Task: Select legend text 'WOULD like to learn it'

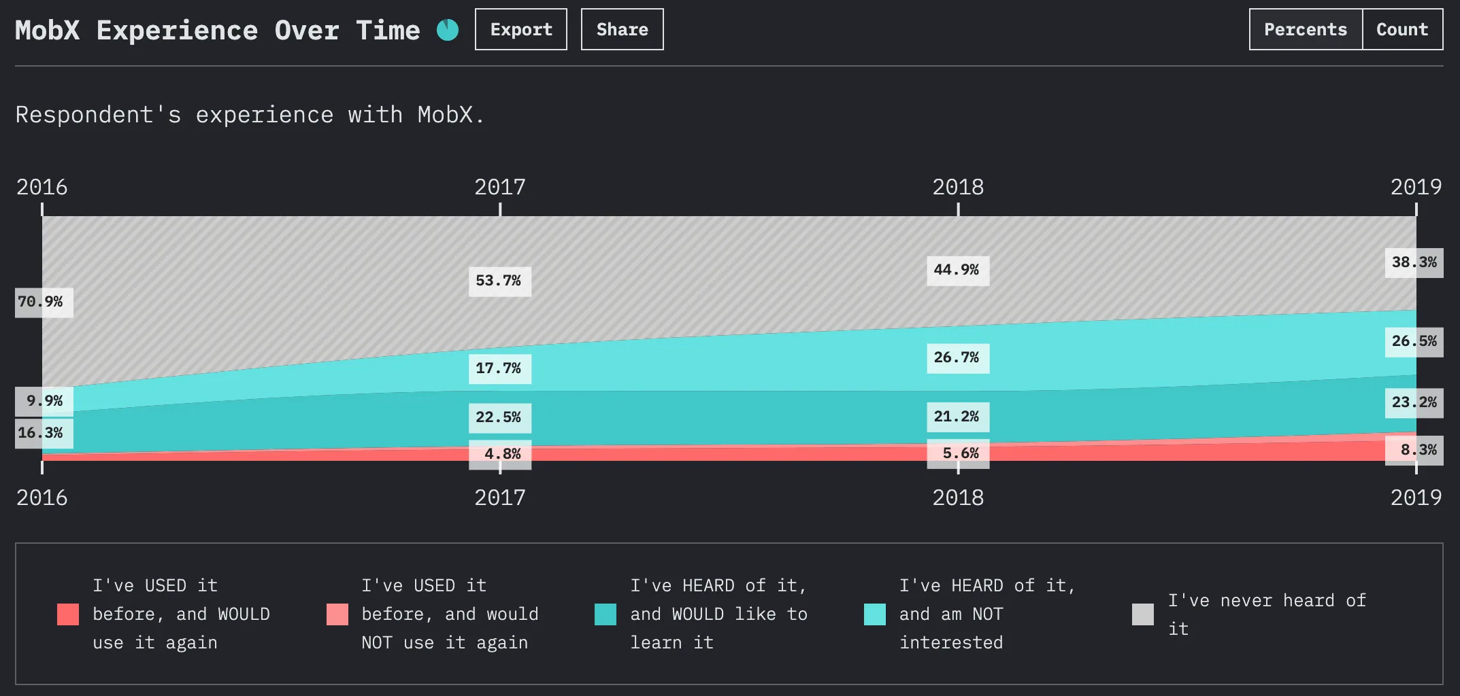Action: (718, 629)
